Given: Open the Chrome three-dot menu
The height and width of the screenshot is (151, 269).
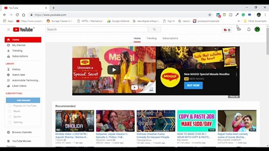Looking at the screenshot, I should [265, 15].
